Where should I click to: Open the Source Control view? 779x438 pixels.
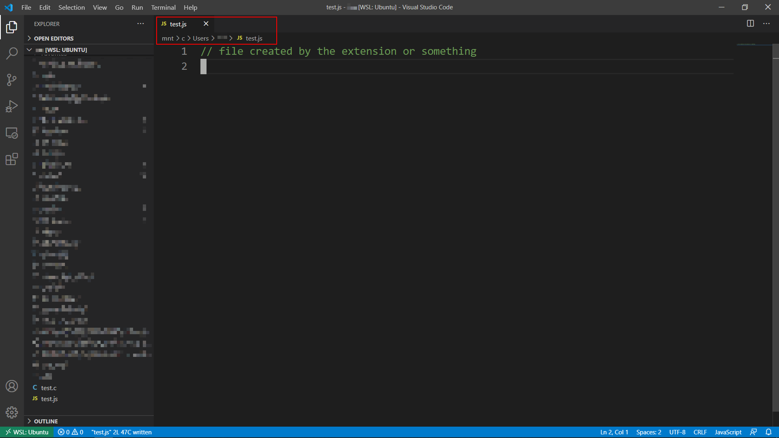12,79
